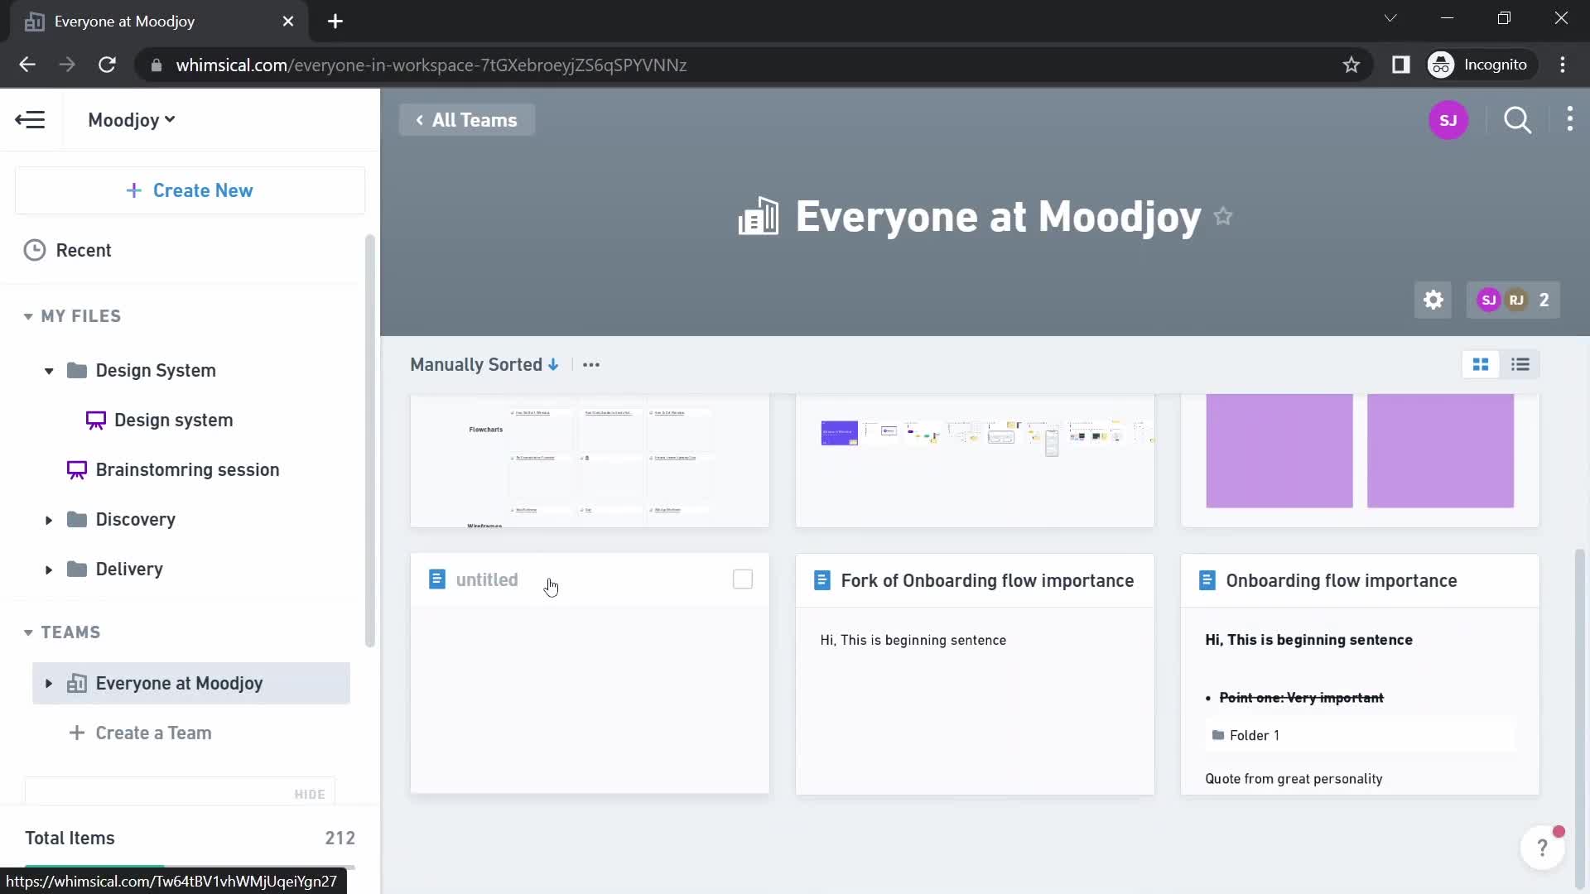Image resolution: width=1590 pixels, height=894 pixels.
Task: Expand the Everyone at Moodjoy team arrow
Action: coord(49,684)
